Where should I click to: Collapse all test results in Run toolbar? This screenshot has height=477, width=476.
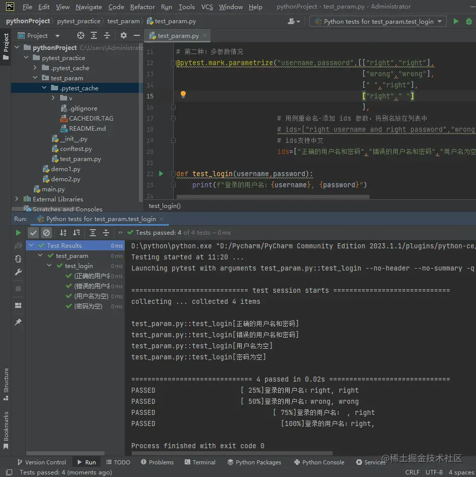[106, 233]
